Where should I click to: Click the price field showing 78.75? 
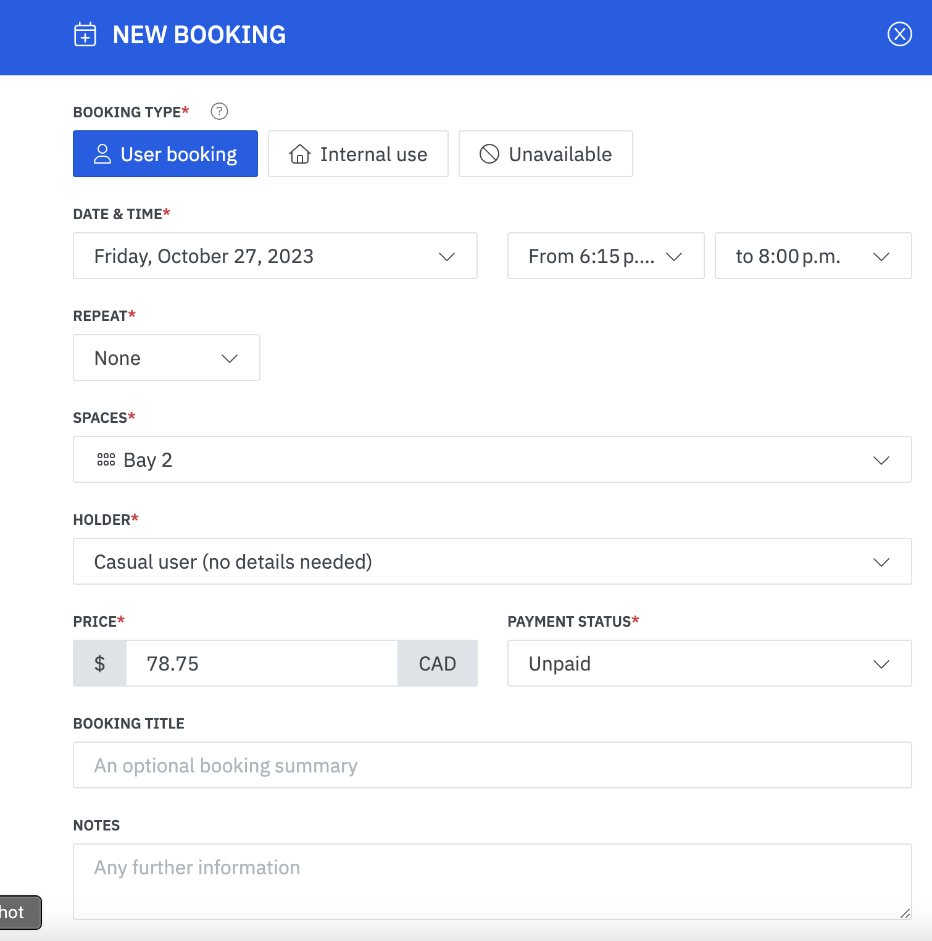(x=262, y=663)
